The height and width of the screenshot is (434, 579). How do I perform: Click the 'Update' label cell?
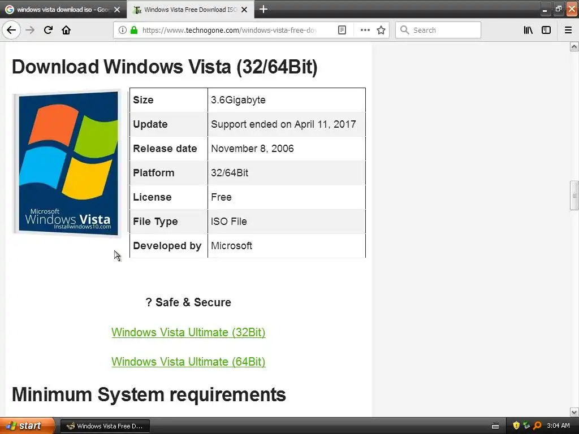(168, 124)
